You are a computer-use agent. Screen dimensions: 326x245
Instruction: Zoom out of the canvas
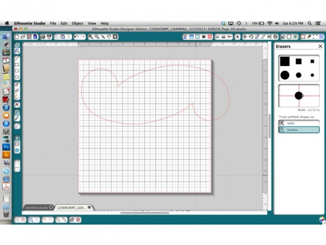[x=97, y=37]
